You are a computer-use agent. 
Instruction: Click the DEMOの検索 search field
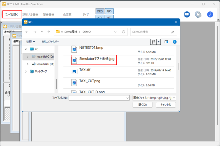coord(151,32)
